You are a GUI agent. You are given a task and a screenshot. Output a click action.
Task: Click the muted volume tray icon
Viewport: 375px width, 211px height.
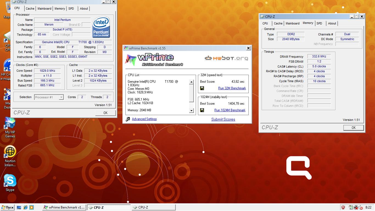coord(360,207)
